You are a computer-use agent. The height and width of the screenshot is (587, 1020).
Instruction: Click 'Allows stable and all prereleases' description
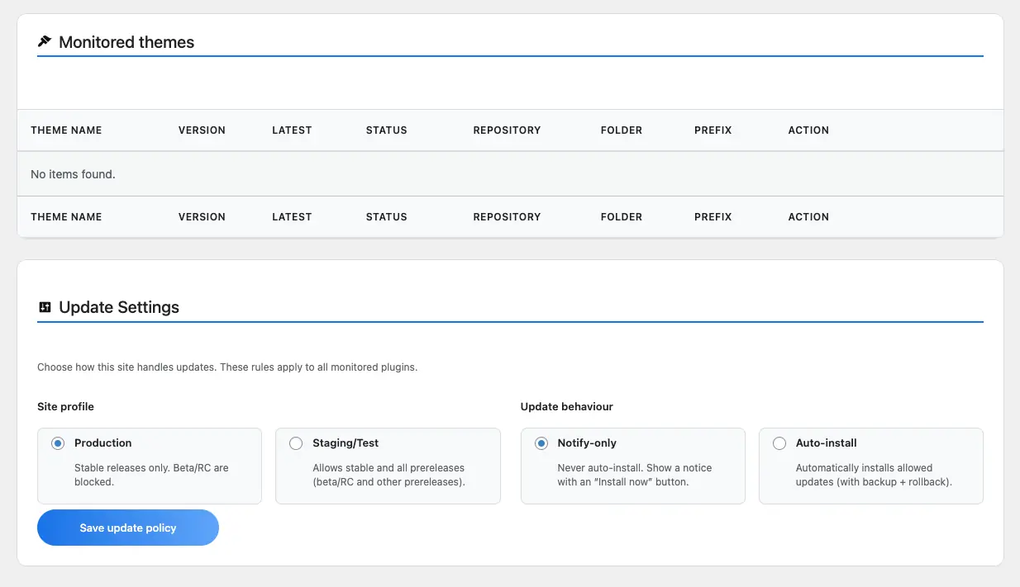388,475
